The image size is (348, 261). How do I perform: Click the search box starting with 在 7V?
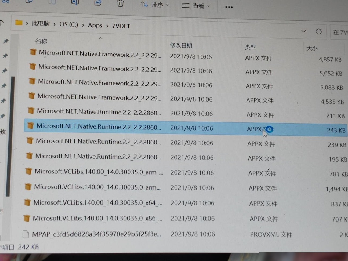pos(340,32)
